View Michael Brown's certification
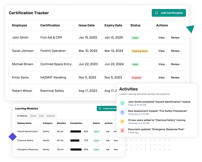Viewport: 202px width, 162px height. click(x=161, y=64)
